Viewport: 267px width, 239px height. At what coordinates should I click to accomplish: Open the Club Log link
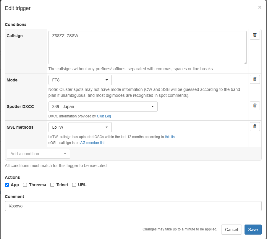click(104, 116)
